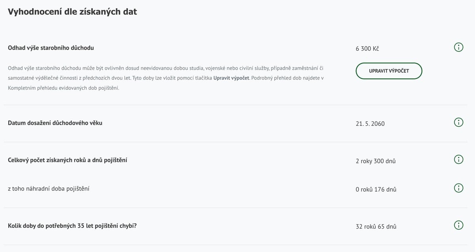Viewport: 475px width, 252px height.
Task: Click Kompletním přehledu evidovaných dob pojištění text
Action: coord(63,88)
